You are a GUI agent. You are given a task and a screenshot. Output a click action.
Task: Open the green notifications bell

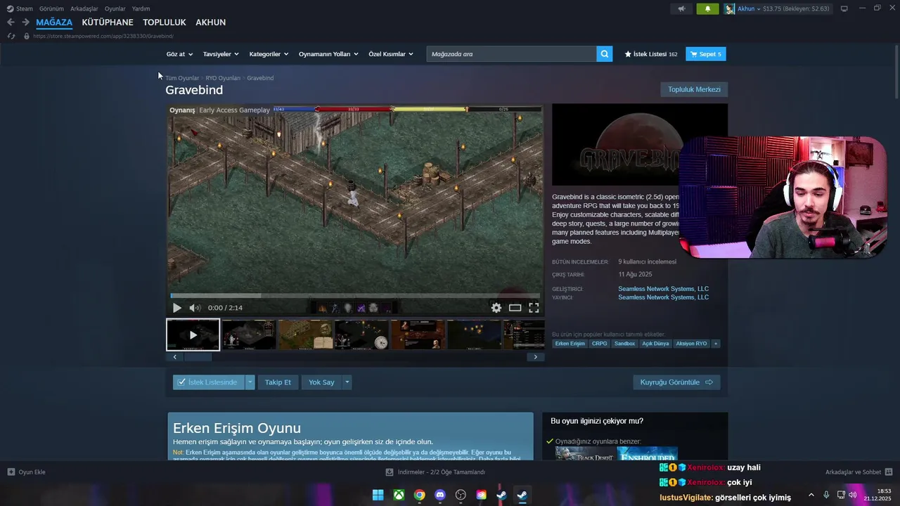pyautogui.click(x=707, y=8)
